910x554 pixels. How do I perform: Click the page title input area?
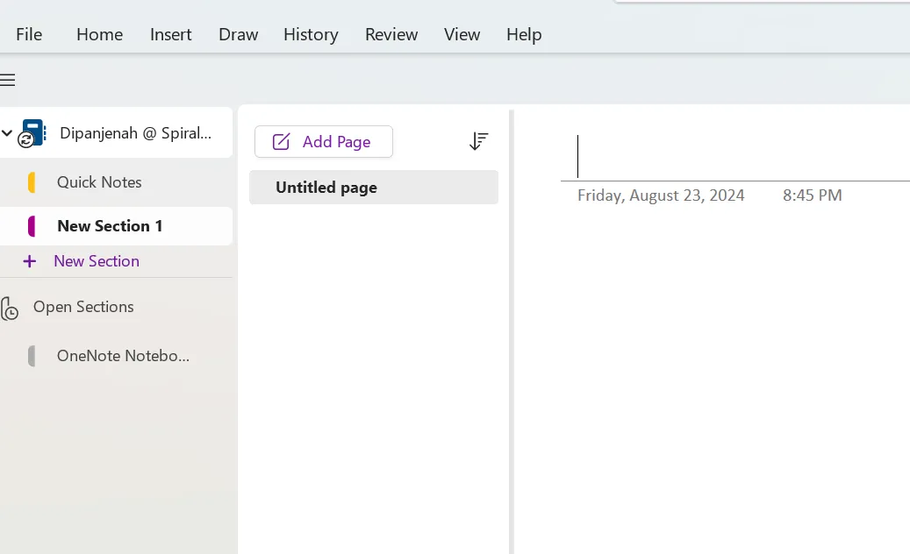734,156
